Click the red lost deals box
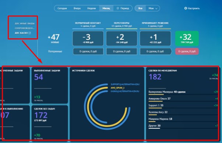Viewport: 222px width, 143px height. tap(187, 52)
